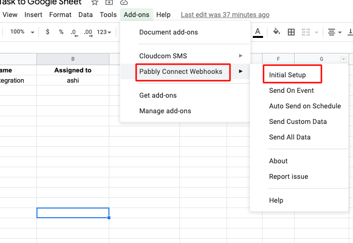Expand Cloudcom SMS submenu arrow
This screenshot has width=353, height=243.
(x=241, y=55)
